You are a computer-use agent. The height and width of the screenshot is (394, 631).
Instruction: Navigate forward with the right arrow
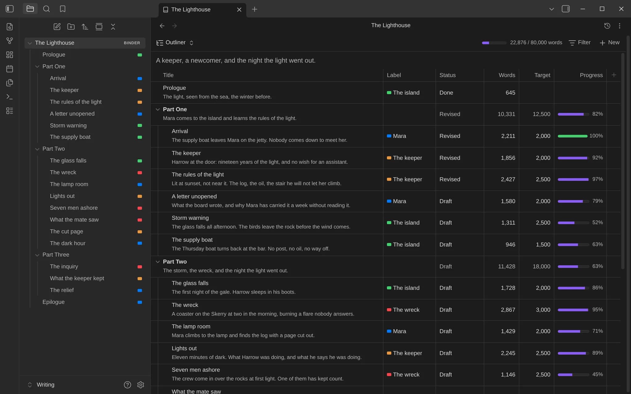click(x=174, y=26)
